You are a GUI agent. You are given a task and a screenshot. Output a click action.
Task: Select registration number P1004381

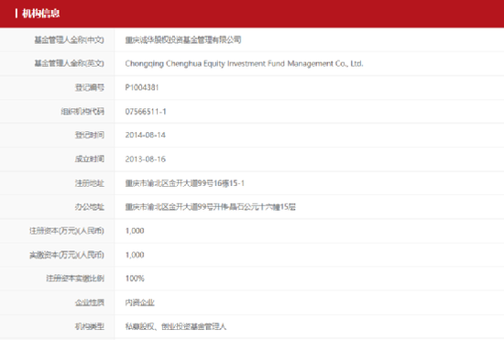[142, 87]
